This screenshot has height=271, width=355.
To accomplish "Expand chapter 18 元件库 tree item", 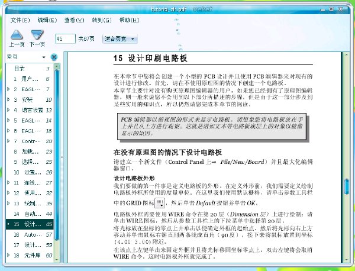I will [8, 256].
